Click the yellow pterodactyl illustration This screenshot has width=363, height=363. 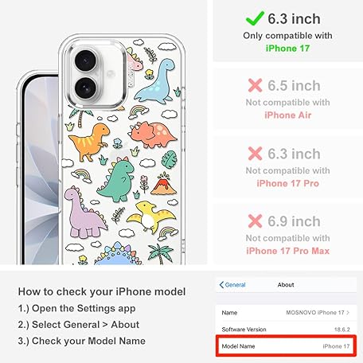[x=150, y=217]
